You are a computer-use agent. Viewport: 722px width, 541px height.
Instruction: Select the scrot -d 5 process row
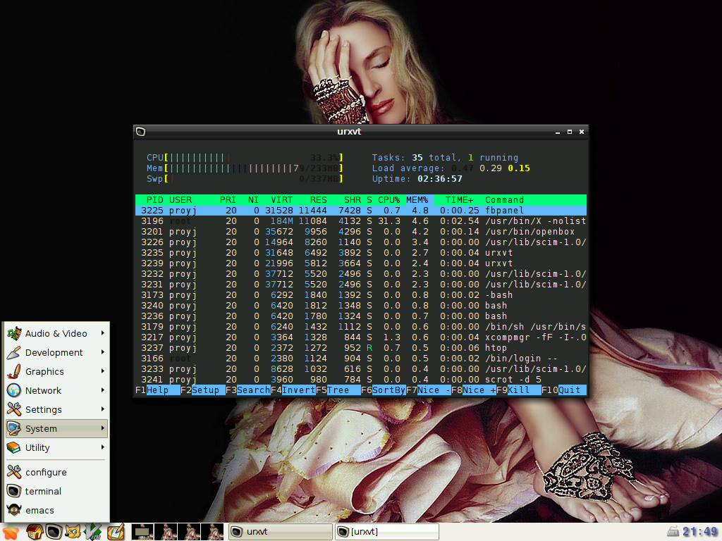tap(361, 380)
